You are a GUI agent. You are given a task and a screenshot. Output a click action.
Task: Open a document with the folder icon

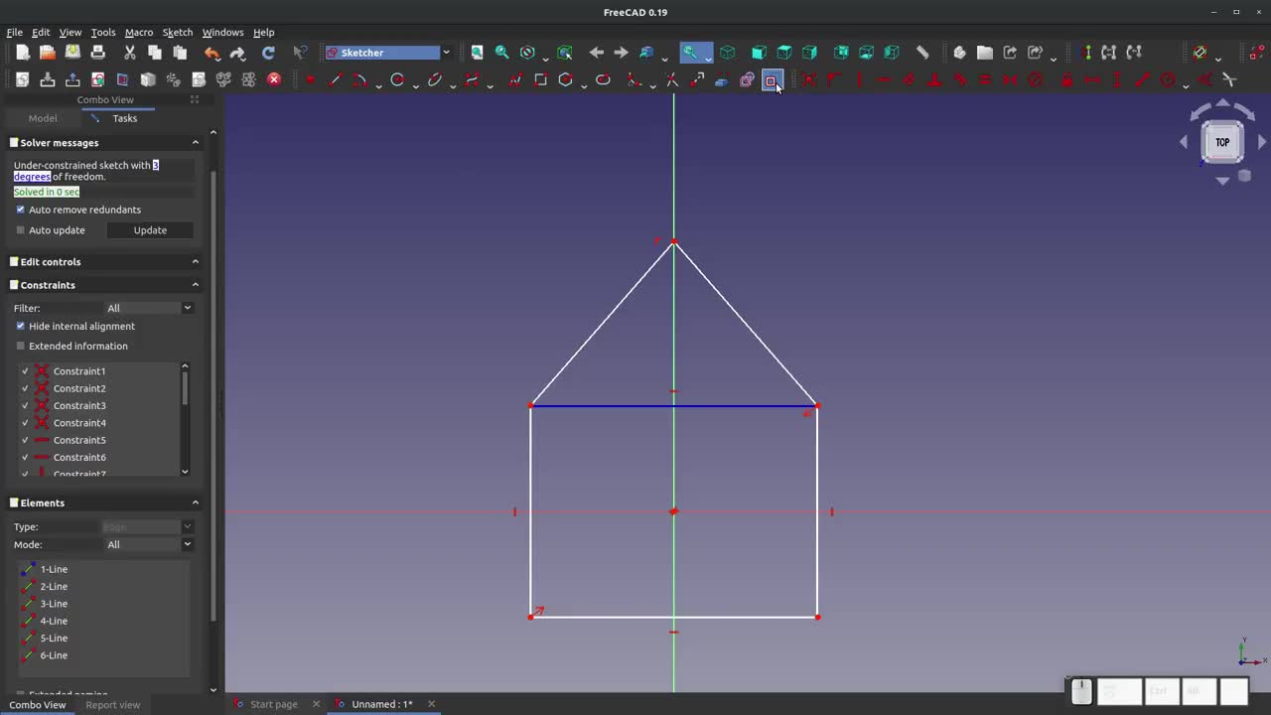tap(47, 53)
